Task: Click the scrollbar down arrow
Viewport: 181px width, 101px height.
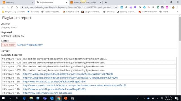Action: pyautogui.click(x=180, y=94)
